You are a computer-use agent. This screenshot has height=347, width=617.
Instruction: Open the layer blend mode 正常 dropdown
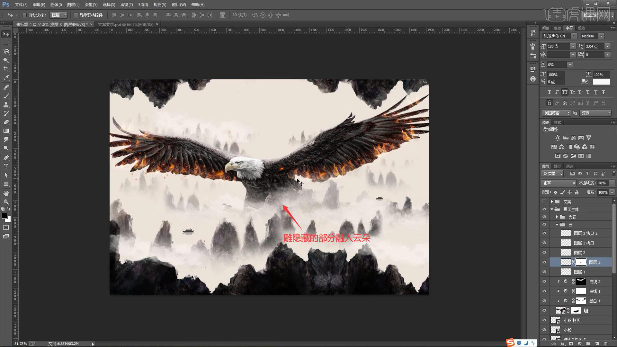(559, 183)
